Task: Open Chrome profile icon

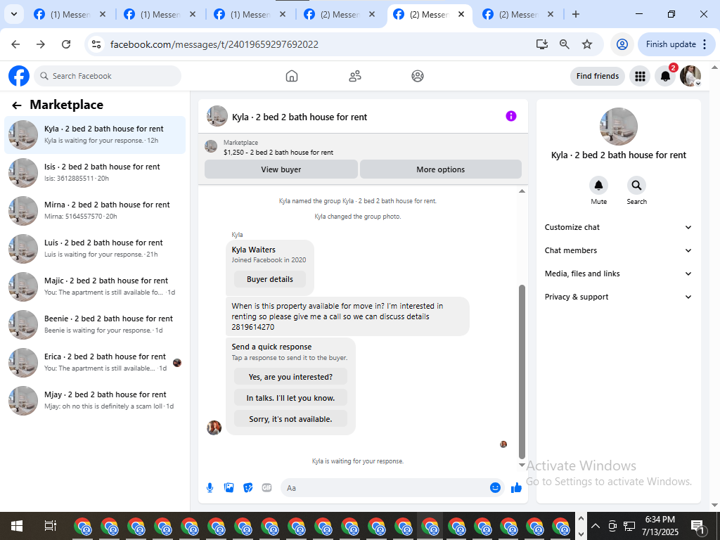Action: click(x=622, y=44)
